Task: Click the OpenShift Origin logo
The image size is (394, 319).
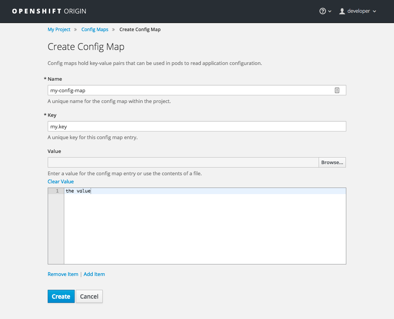Action: pyautogui.click(x=49, y=11)
